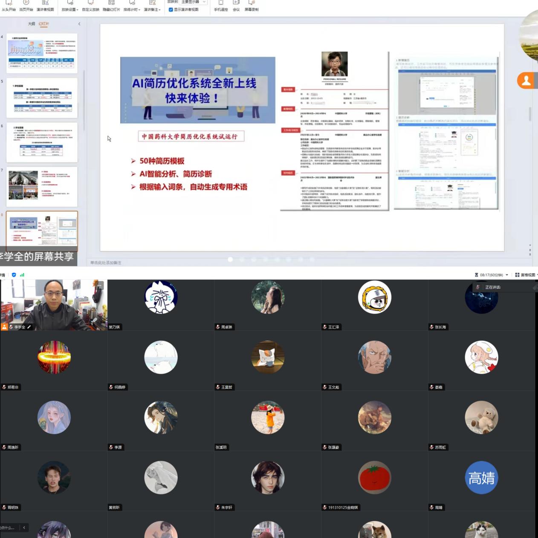Click the 隐藏幻灯片 hide slide icon
538x538 pixels.
pyautogui.click(x=111, y=3)
